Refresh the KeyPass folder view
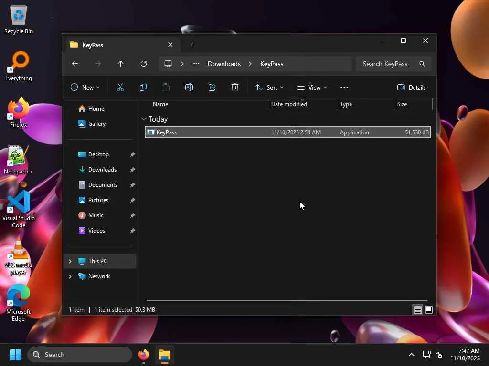Image resolution: width=489 pixels, height=366 pixels. pyautogui.click(x=143, y=64)
